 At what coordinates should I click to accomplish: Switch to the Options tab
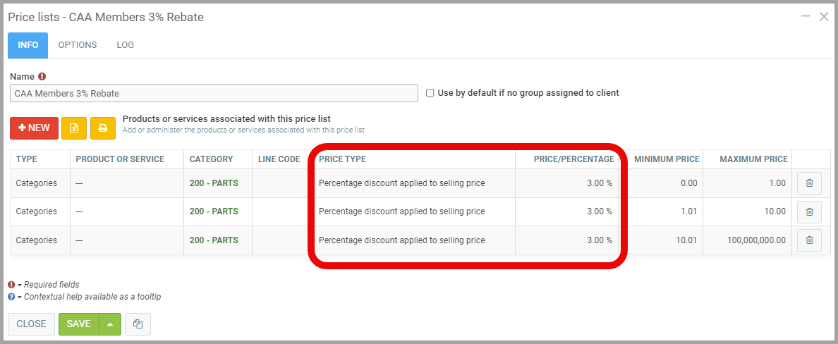pos(78,45)
